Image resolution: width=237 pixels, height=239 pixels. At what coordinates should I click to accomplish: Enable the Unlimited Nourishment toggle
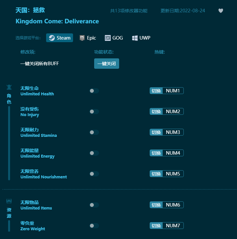[94, 174]
